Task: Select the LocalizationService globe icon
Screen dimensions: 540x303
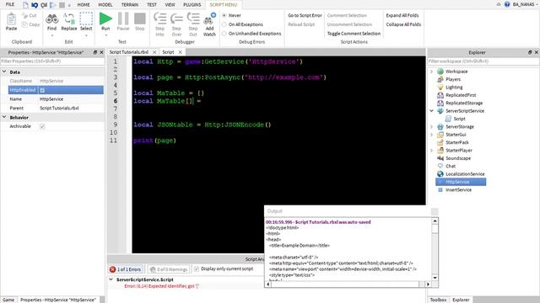Action: pyautogui.click(x=440, y=174)
